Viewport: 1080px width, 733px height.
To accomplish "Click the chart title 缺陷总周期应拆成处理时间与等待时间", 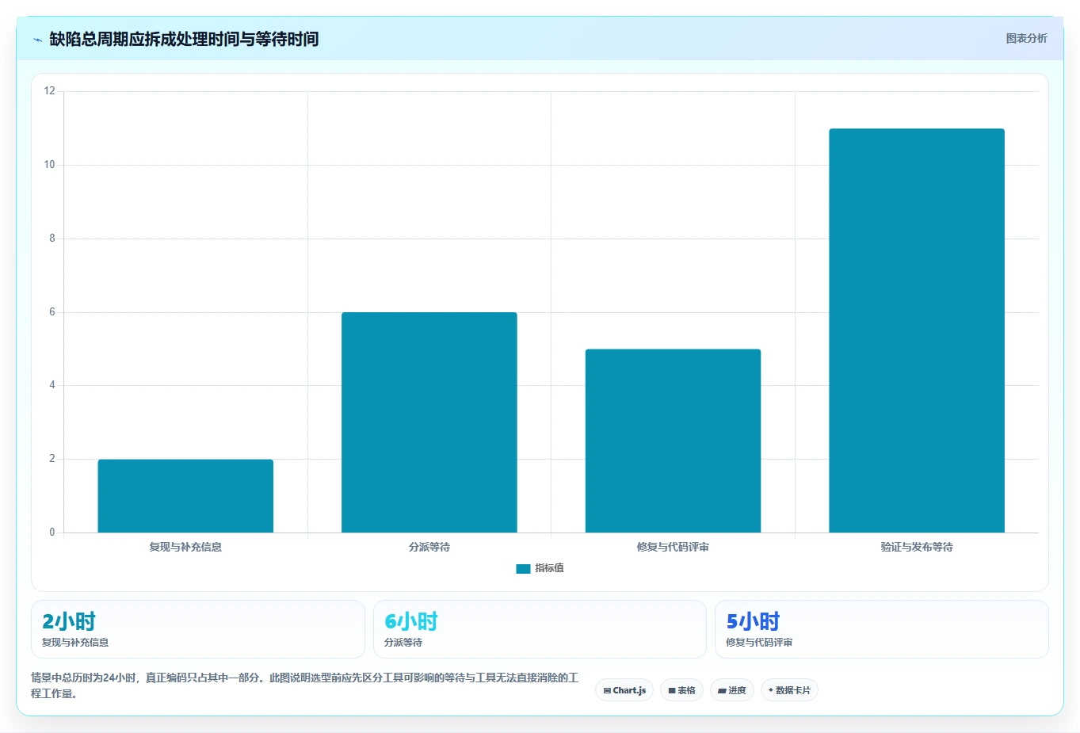I will coord(184,39).
